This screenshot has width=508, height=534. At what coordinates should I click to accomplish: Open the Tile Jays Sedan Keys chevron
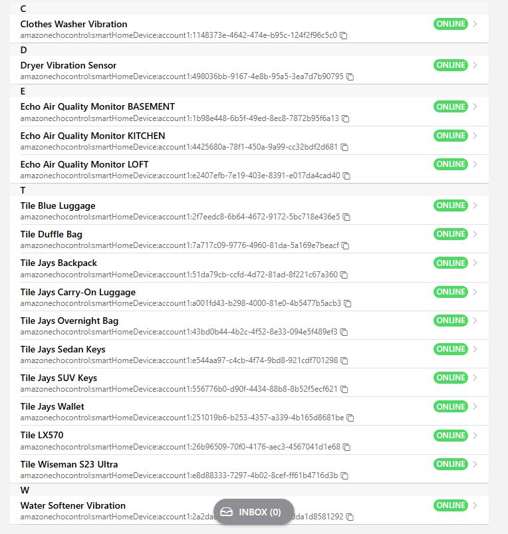(475, 349)
